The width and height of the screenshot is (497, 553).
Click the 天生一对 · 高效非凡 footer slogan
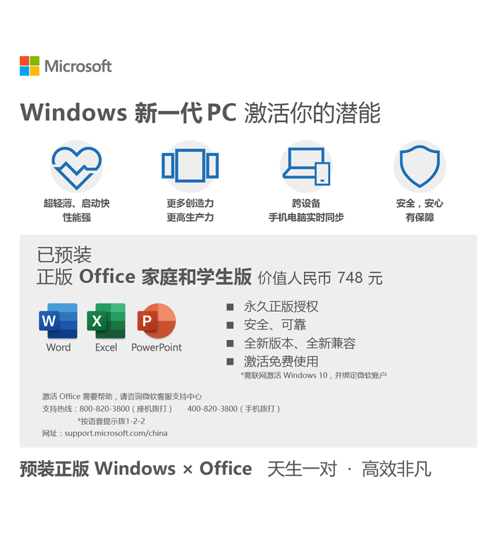(349, 469)
